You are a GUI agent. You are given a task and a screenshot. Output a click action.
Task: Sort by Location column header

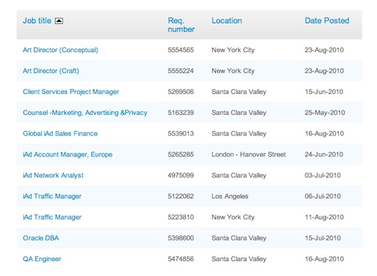pos(226,20)
